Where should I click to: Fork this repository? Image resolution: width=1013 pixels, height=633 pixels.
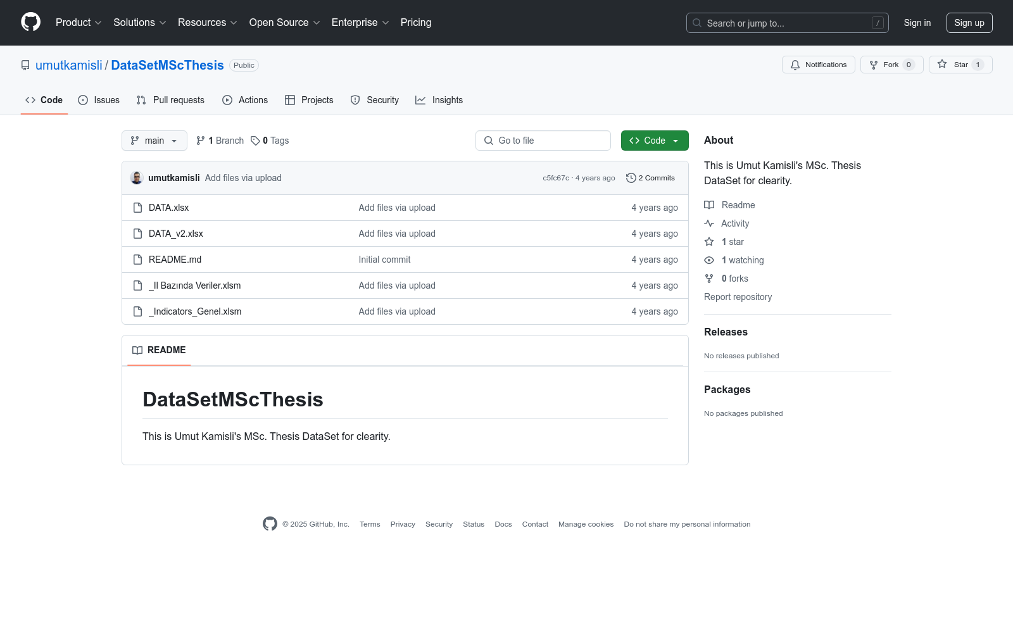[x=891, y=65]
